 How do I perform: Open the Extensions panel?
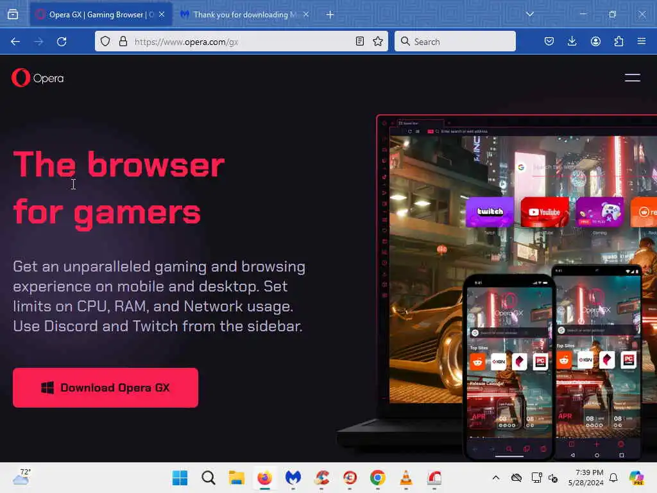[x=619, y=41]
